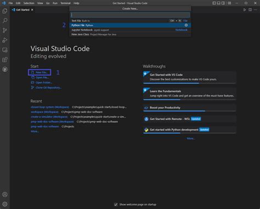The image size is (260, 209).
Task: Open the Accounts menu icon
Action: (x=5, y=194)
